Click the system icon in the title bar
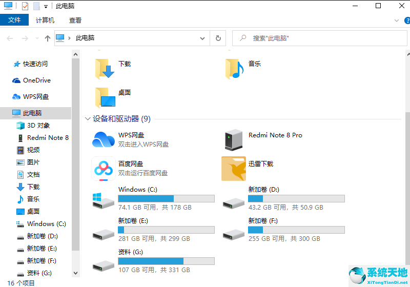The height and width of the screenshot is (287, 410). (8, 6)
